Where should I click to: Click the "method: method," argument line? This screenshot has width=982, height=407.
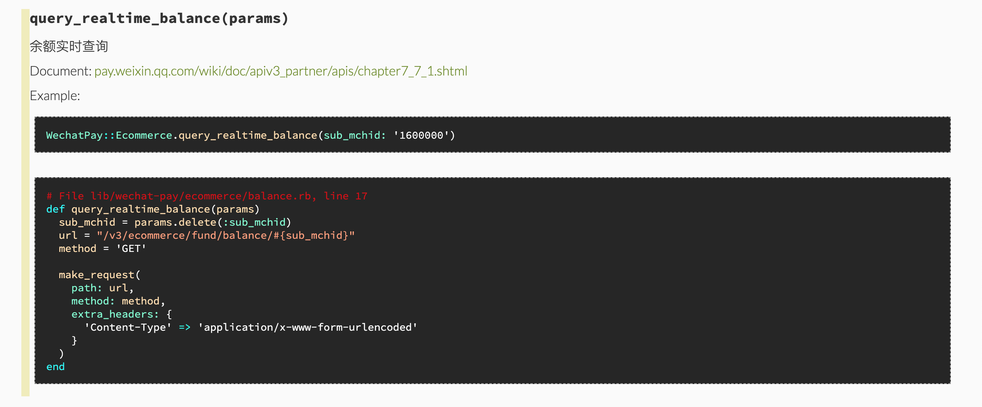click(x=118, y=301)
